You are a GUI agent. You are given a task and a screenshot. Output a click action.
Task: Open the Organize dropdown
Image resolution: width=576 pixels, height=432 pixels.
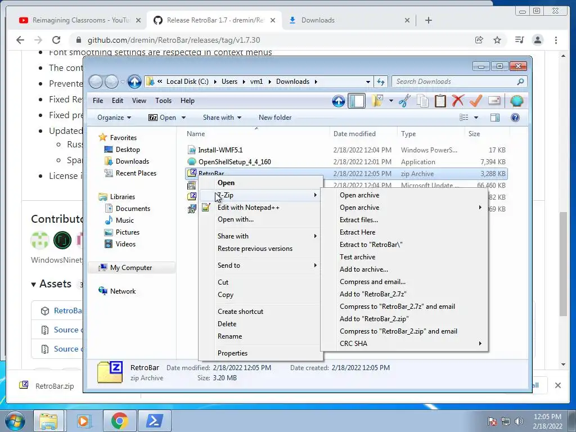[x=114, y=118]
